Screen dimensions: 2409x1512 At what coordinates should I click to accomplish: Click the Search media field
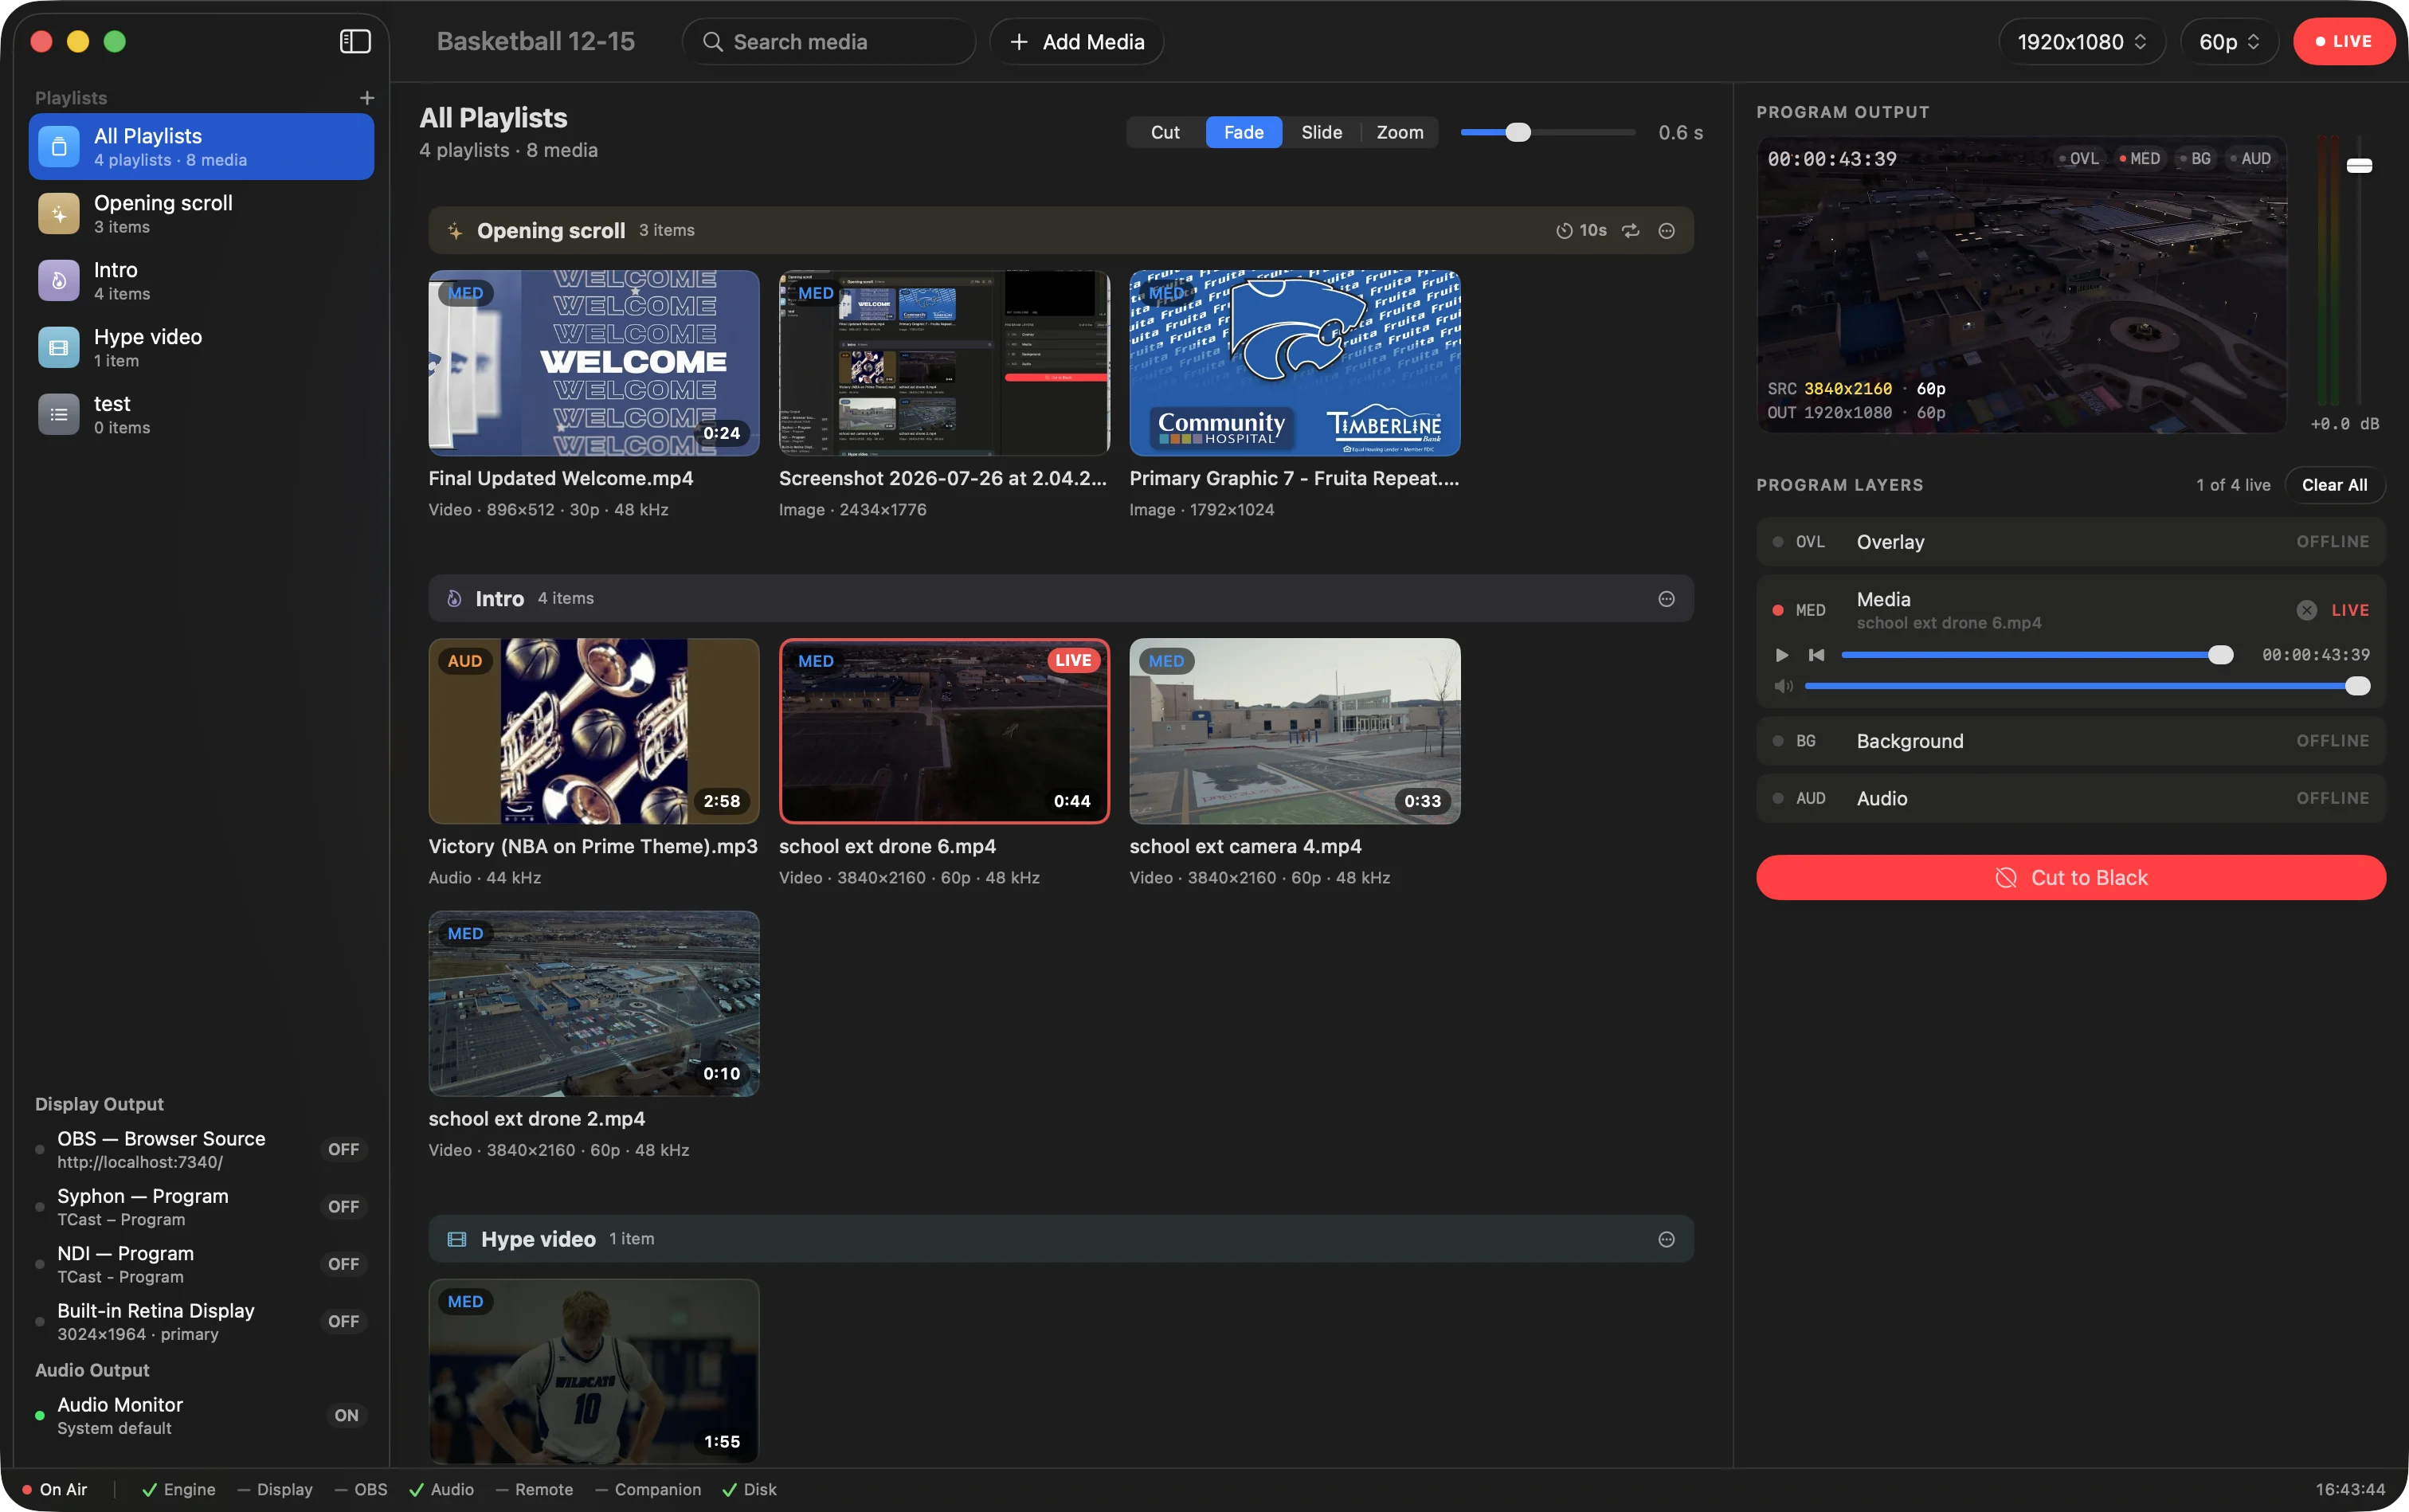pos(828,42)
